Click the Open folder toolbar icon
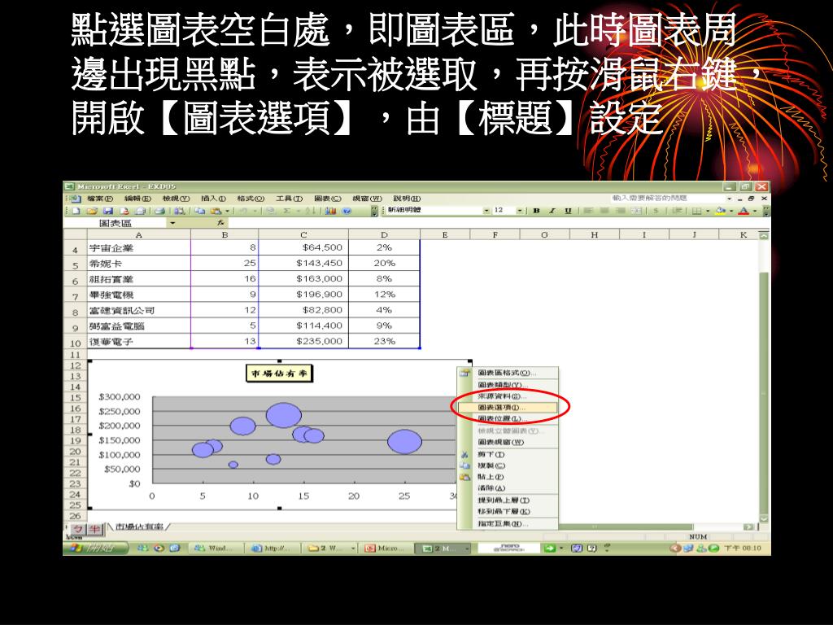 click(x=92, y=211)
